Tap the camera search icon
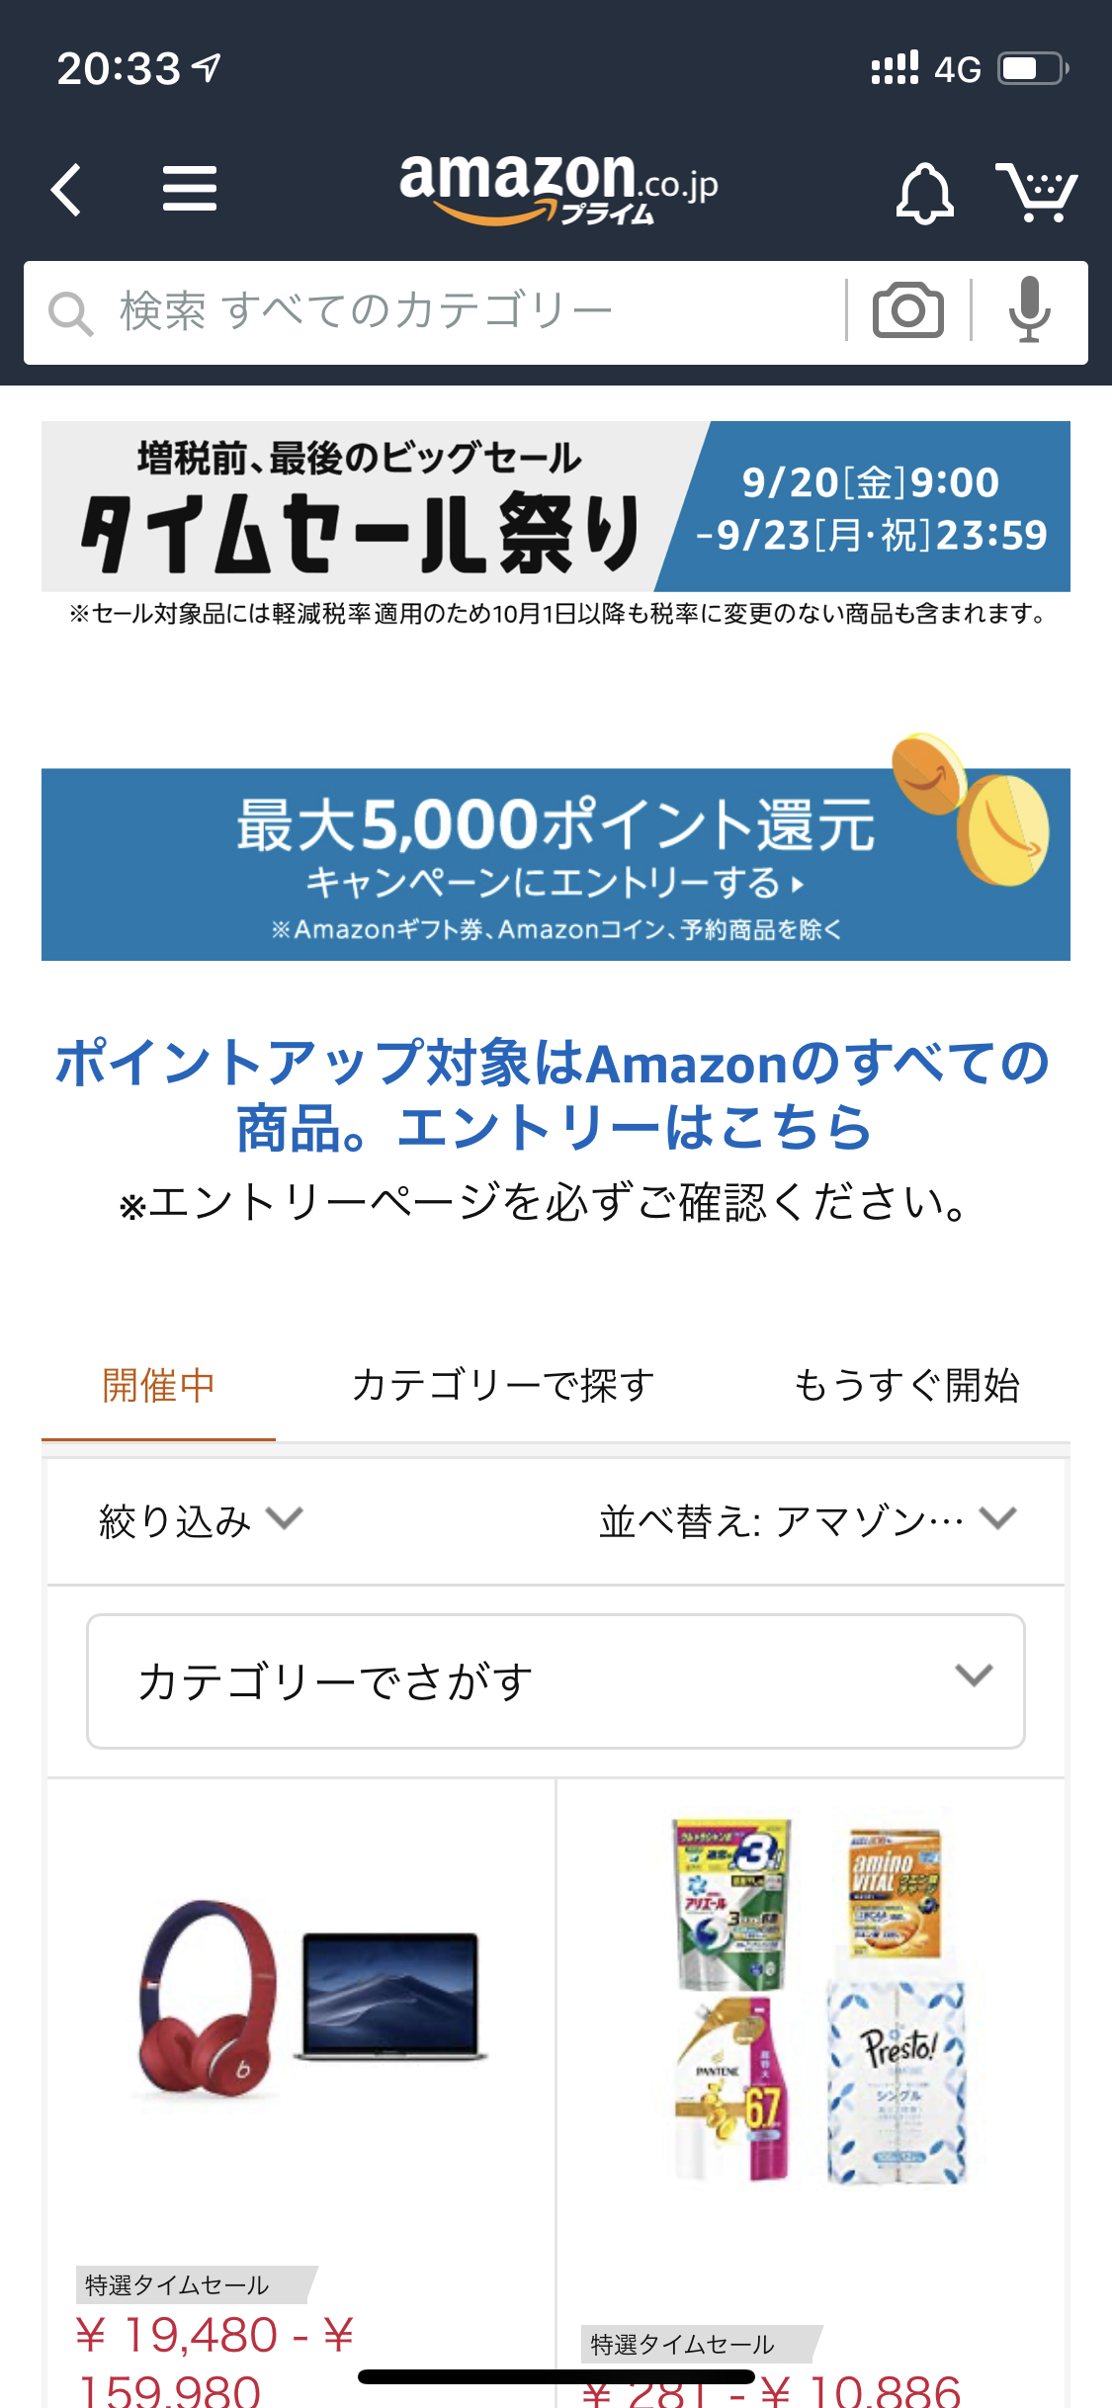This screenshot has width=1112, height=2408. pyautogui.click(x=907, y=310)
